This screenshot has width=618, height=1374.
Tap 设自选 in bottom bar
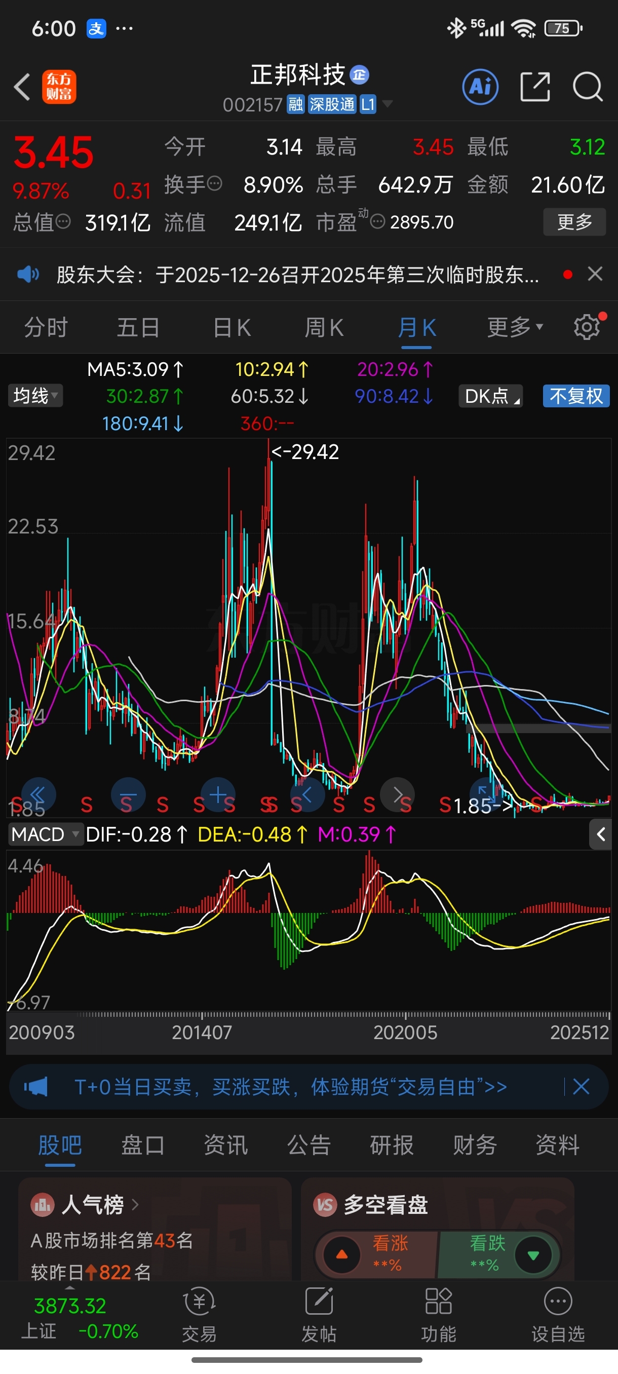558,1315
